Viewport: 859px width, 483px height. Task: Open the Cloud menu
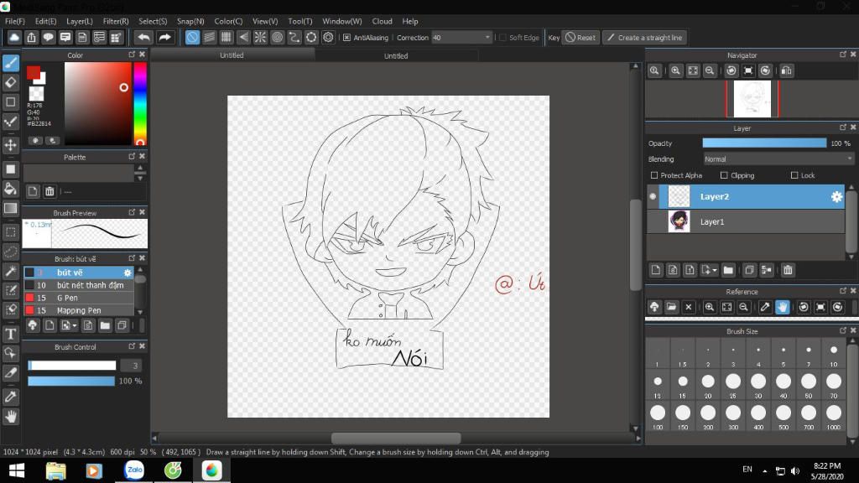382,21
